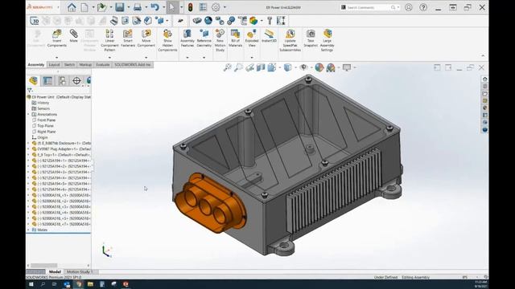515x289 pixels.
Task: Switch to Motion Study 1 tab
Action: click(80, 271)
